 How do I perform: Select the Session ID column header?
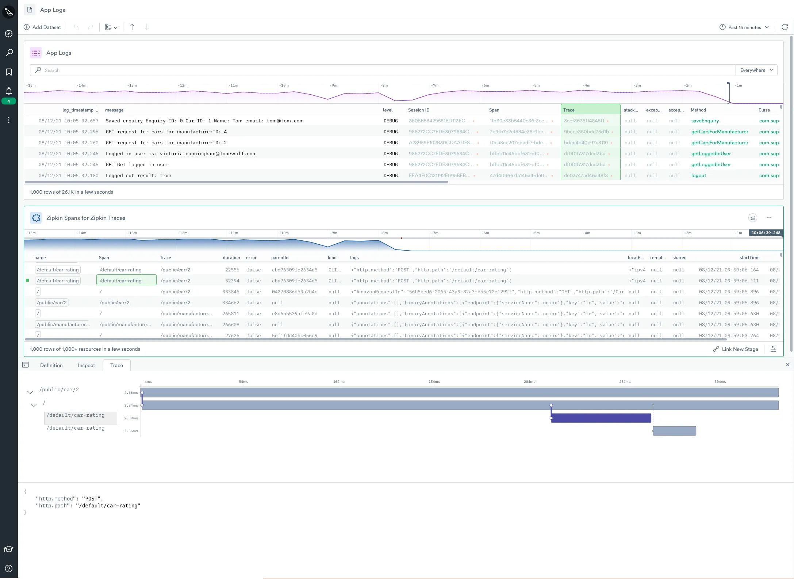click(x=418, y=110)
